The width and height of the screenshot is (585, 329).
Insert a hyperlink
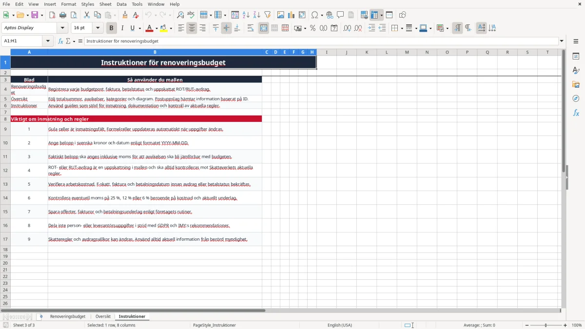click(330, 15)
